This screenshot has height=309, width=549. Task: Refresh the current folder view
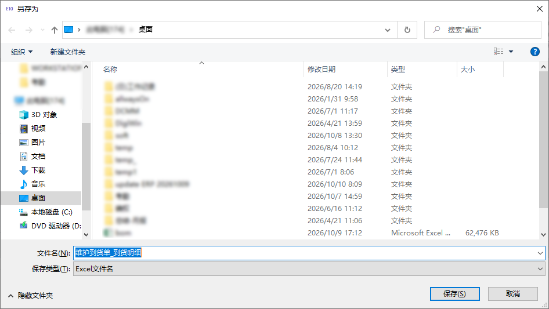pyautogui.click(x=407, y=30)
